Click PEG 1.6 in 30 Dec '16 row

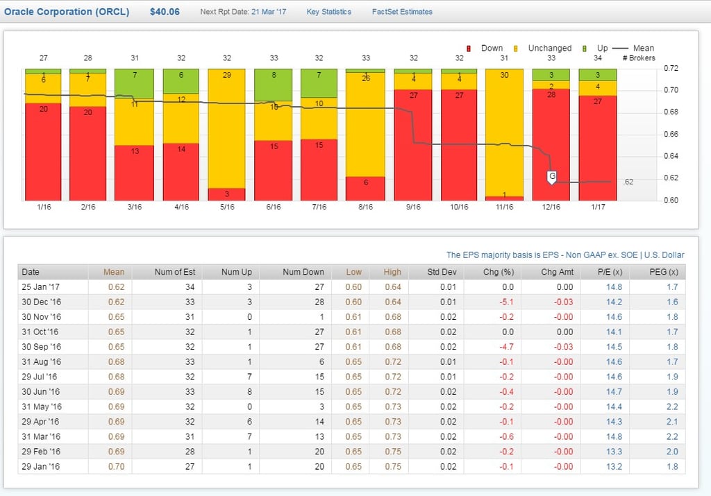pyautogui.click(x=672, y=302)
